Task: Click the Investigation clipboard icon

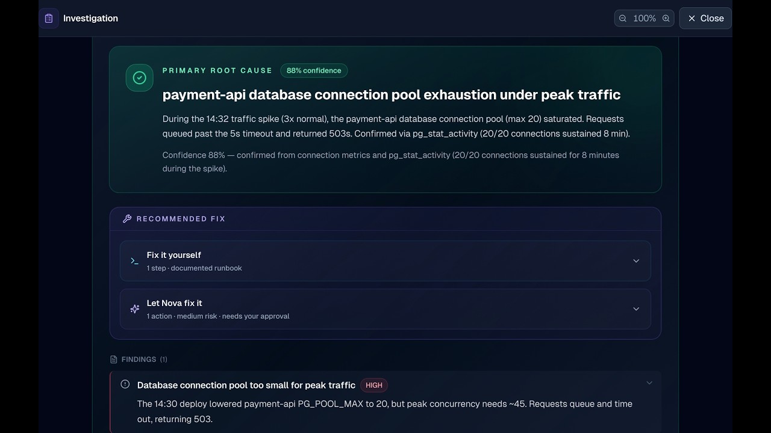Action: pyautogui.click(x=49, y=18)
